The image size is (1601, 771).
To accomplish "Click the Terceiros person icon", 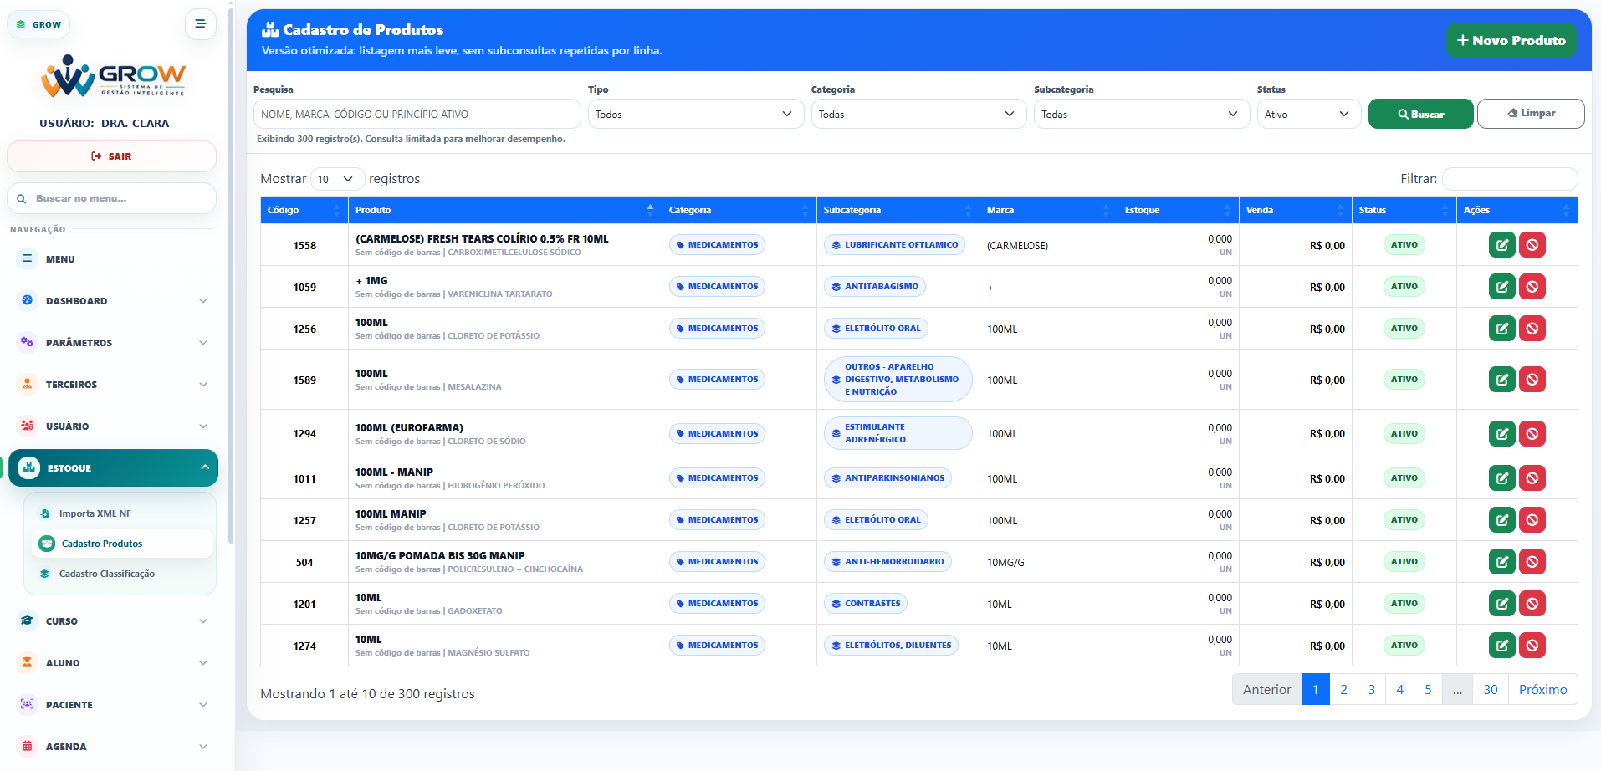I will [28, 384].
